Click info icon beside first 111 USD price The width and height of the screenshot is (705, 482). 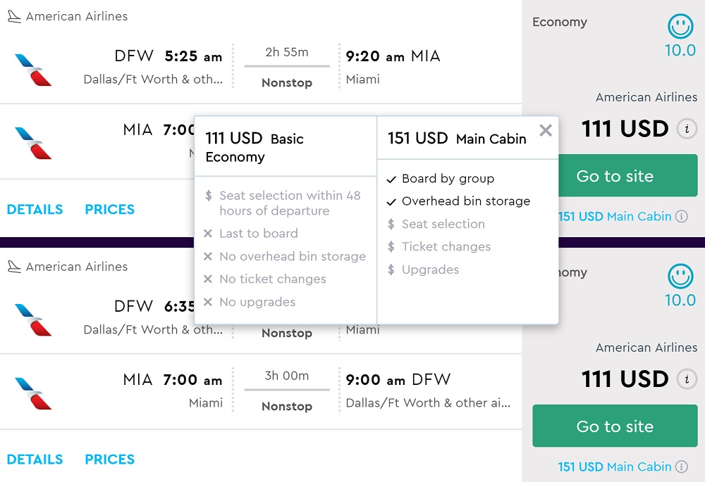(686, 129)
